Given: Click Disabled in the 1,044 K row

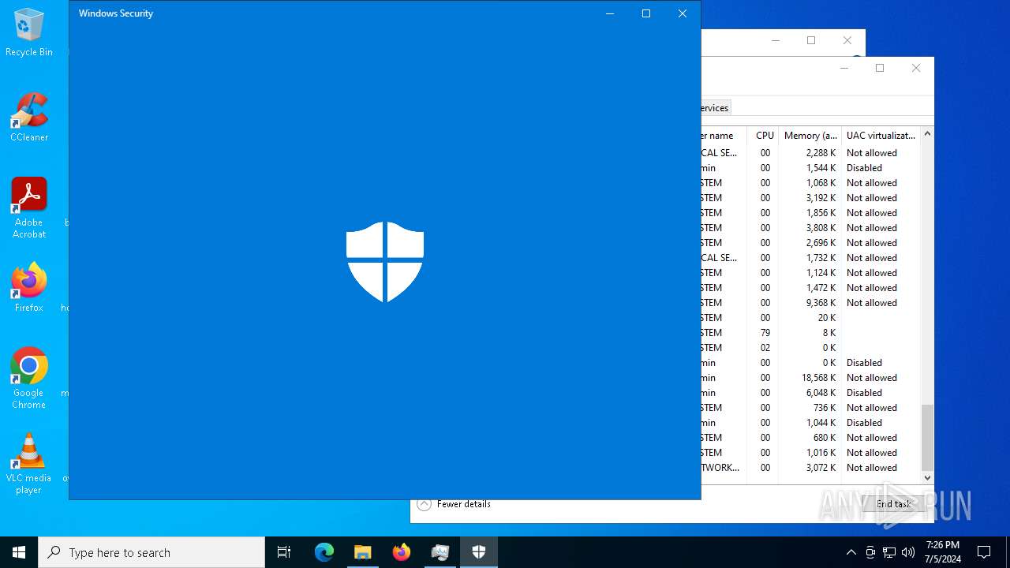Looking at the screenshot, I should 864,423.
